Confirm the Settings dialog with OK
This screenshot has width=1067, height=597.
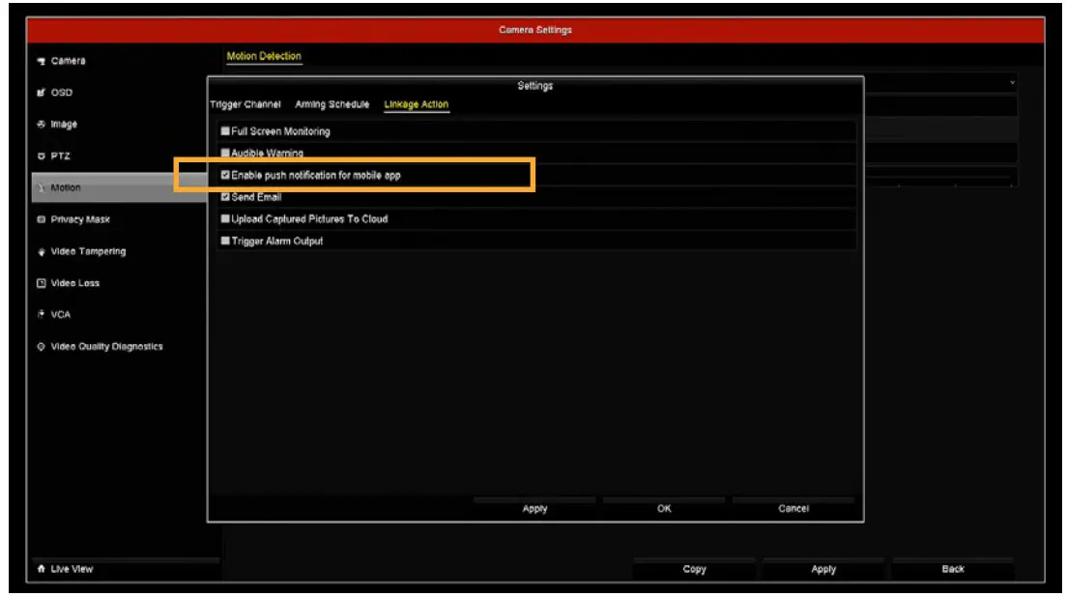pyautogui.click(x=664, y=508)
